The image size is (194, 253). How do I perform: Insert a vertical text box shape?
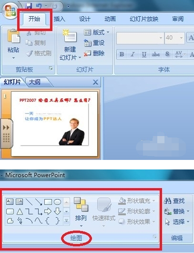(20, 201)
